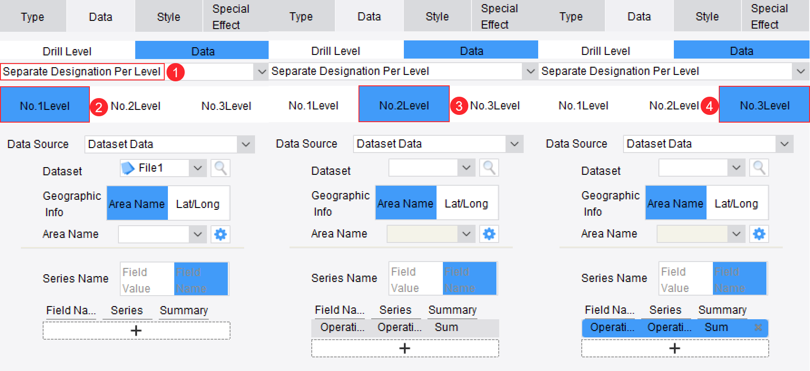Select Area Name geographic info in middle panel
Image resolution: width=810 pixels, height=371 pixels.
(x=406, y=203)
